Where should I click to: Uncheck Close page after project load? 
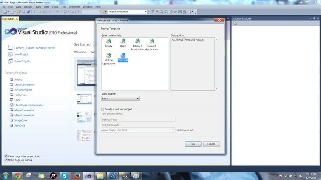coord(6,156)
